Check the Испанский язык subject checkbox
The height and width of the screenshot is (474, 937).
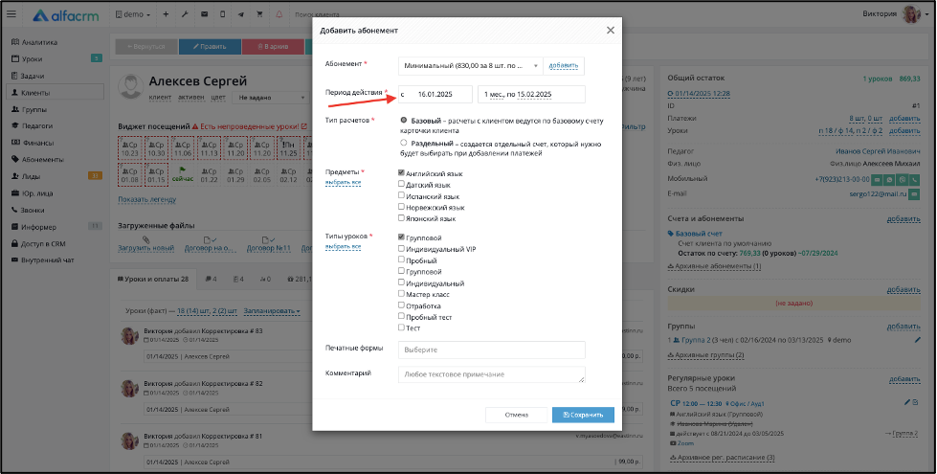402,195
